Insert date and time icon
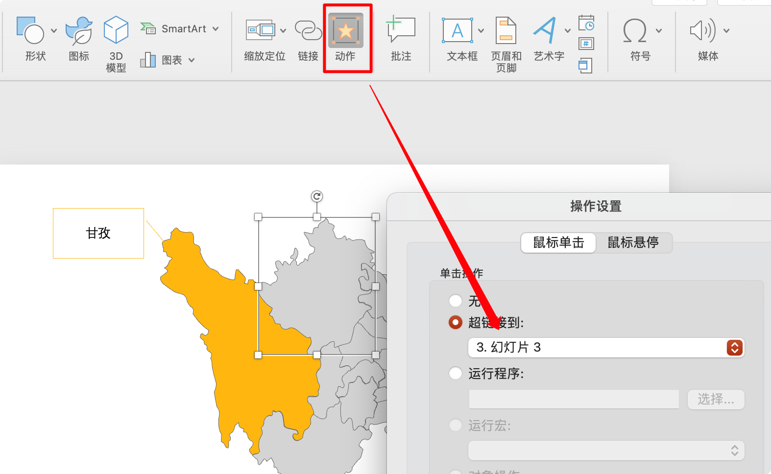The height and width of the screenshot is (474, 771). pos(586,23)
